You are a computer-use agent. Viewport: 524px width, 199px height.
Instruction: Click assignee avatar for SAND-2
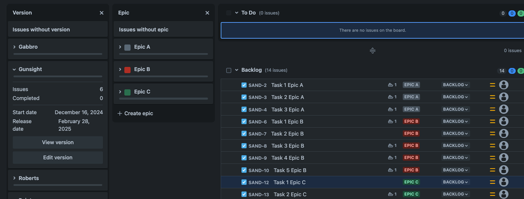coord(504,85)
